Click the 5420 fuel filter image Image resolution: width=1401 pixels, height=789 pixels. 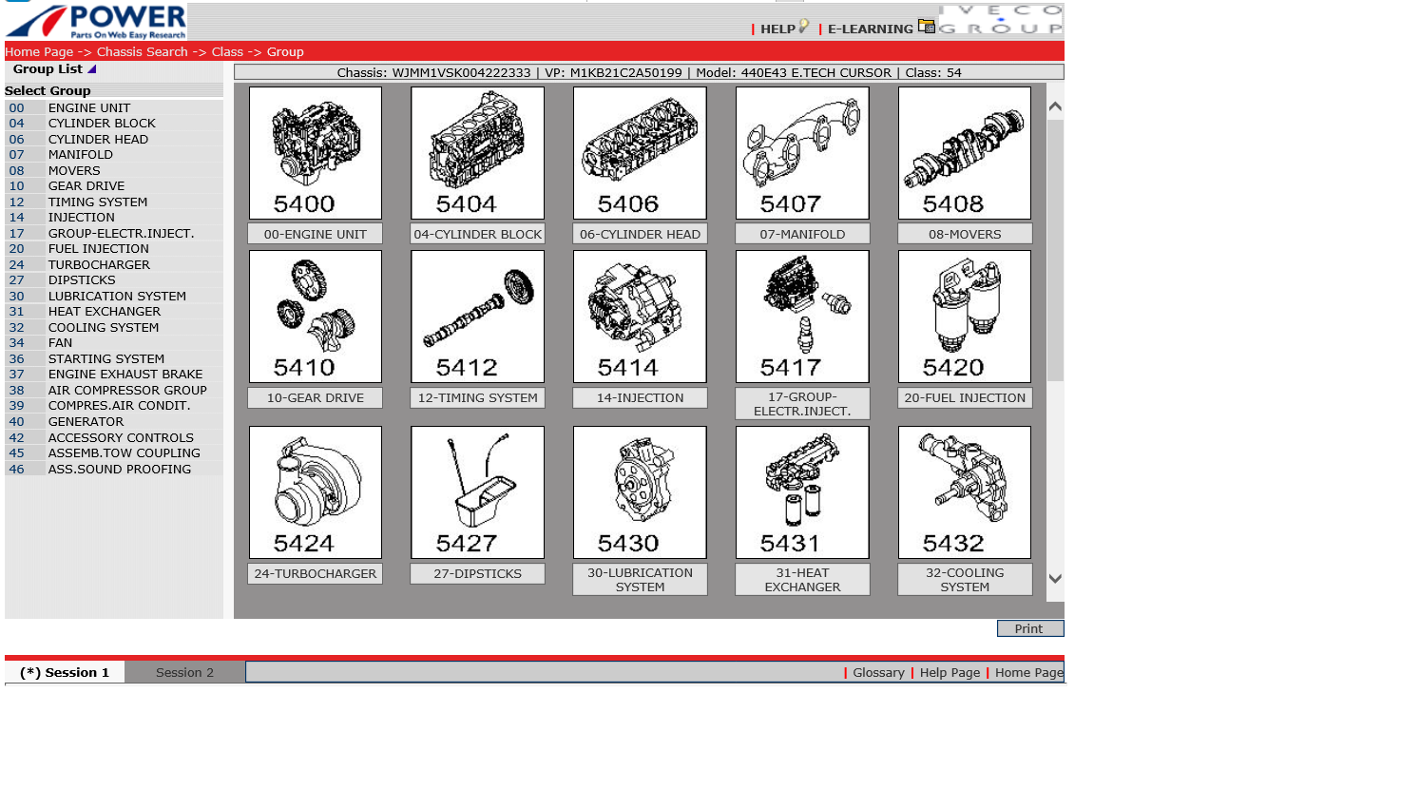click(964, 317)
